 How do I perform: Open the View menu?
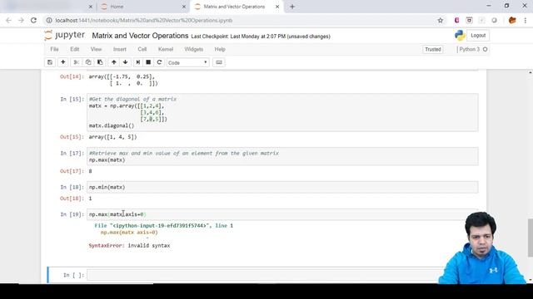click(97, 49)
